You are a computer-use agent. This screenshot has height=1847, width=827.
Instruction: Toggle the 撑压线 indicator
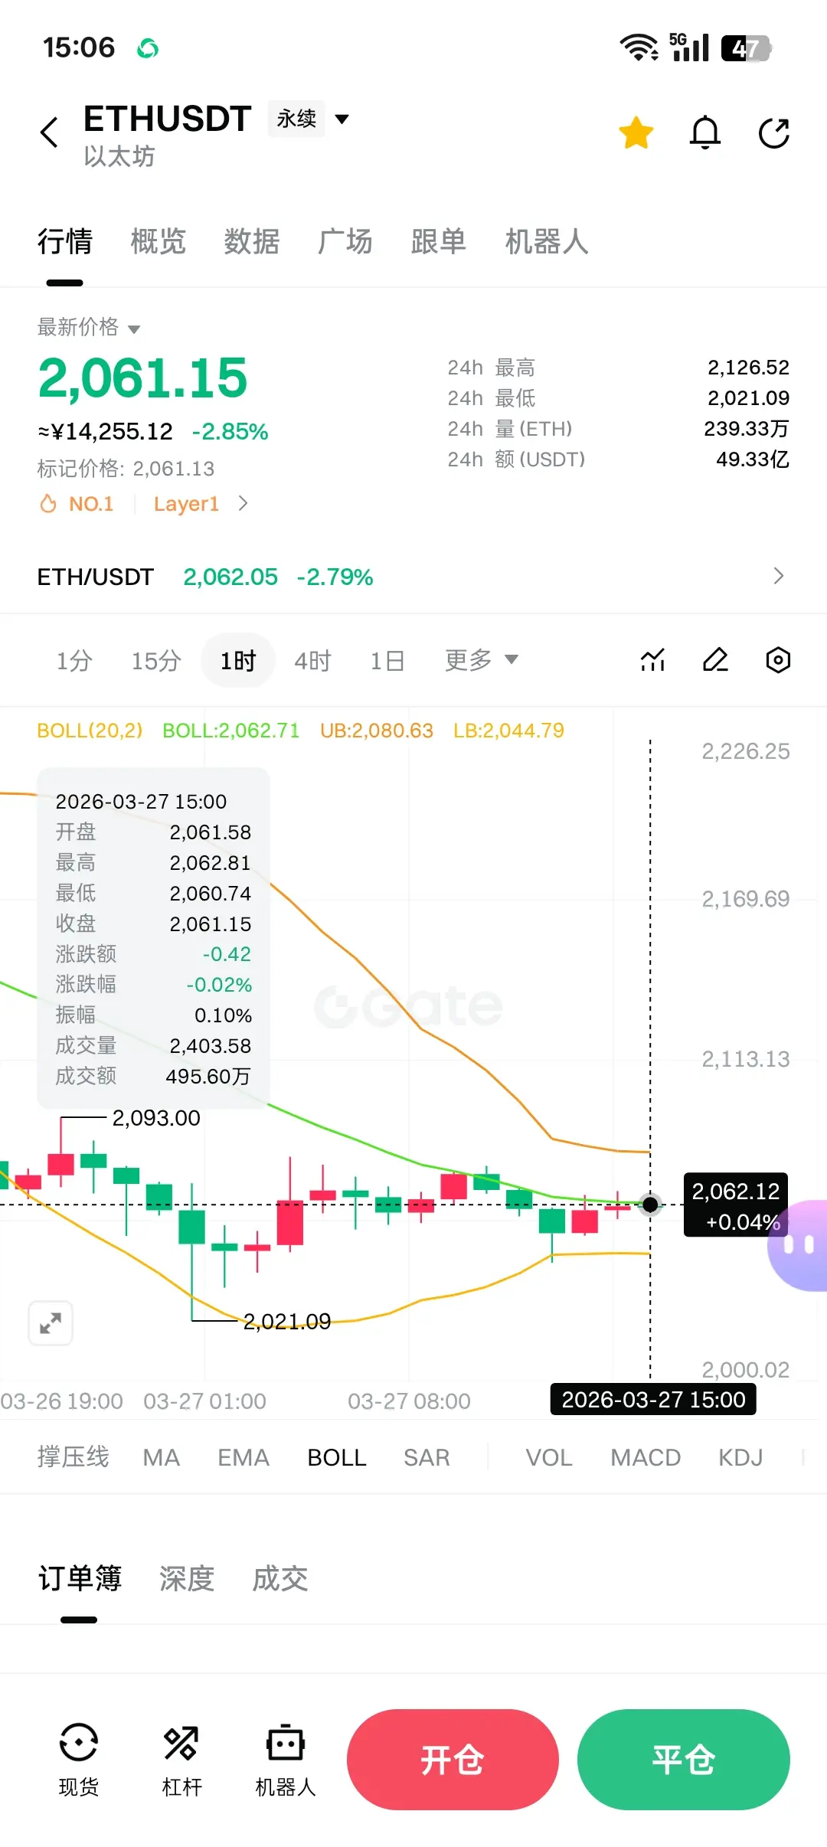[x=74, y=1456]
